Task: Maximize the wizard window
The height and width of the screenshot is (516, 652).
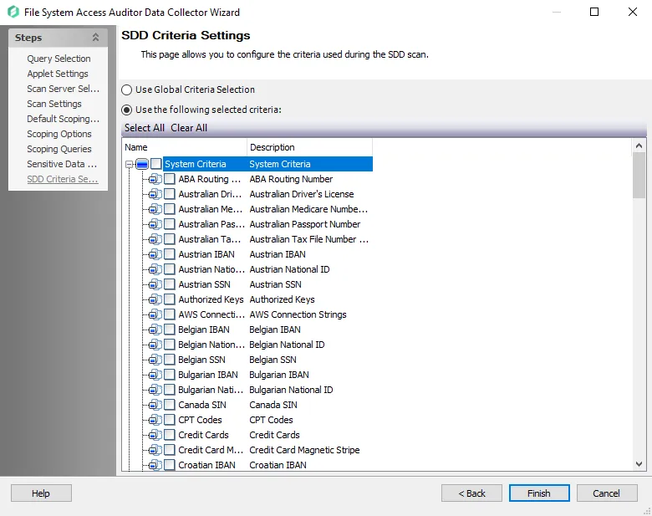Action: click(594, 12)
